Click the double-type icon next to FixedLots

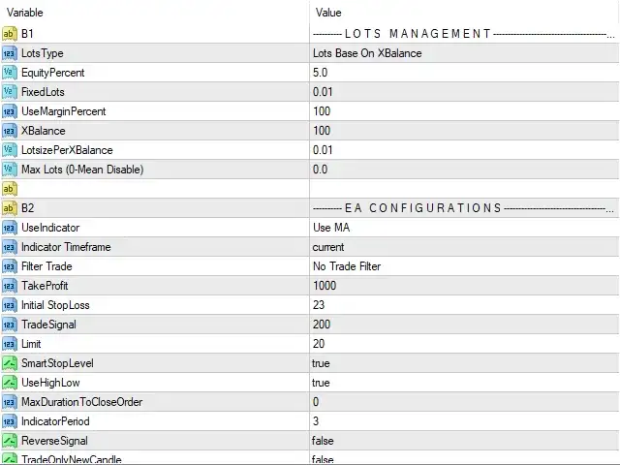coord(9,92)
